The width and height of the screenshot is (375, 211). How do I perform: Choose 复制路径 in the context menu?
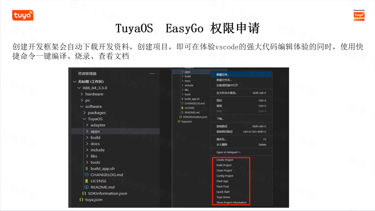[241, 126]
